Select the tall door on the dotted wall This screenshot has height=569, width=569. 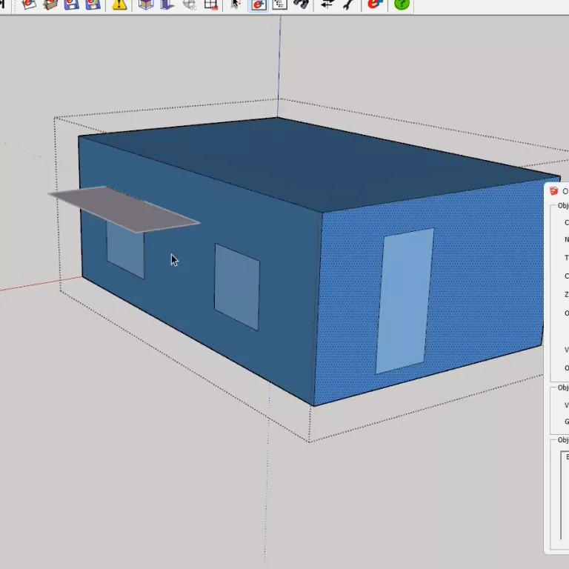pos(405,300)
